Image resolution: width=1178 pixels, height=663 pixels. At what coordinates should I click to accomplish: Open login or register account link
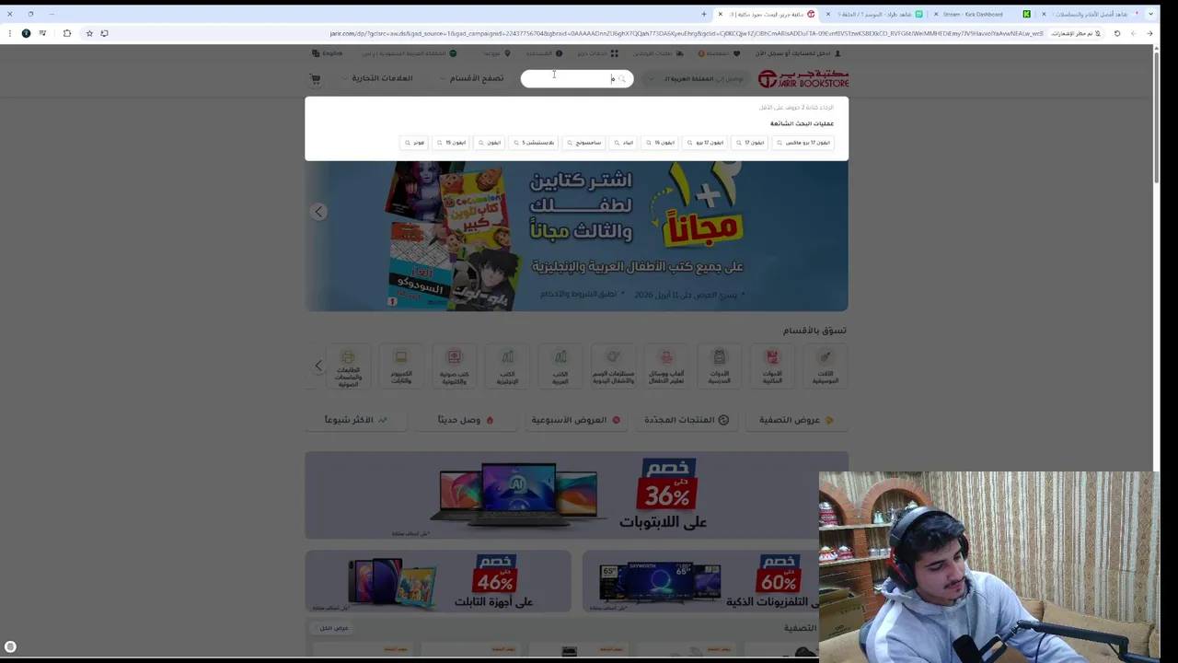click(x=798, y=53)
